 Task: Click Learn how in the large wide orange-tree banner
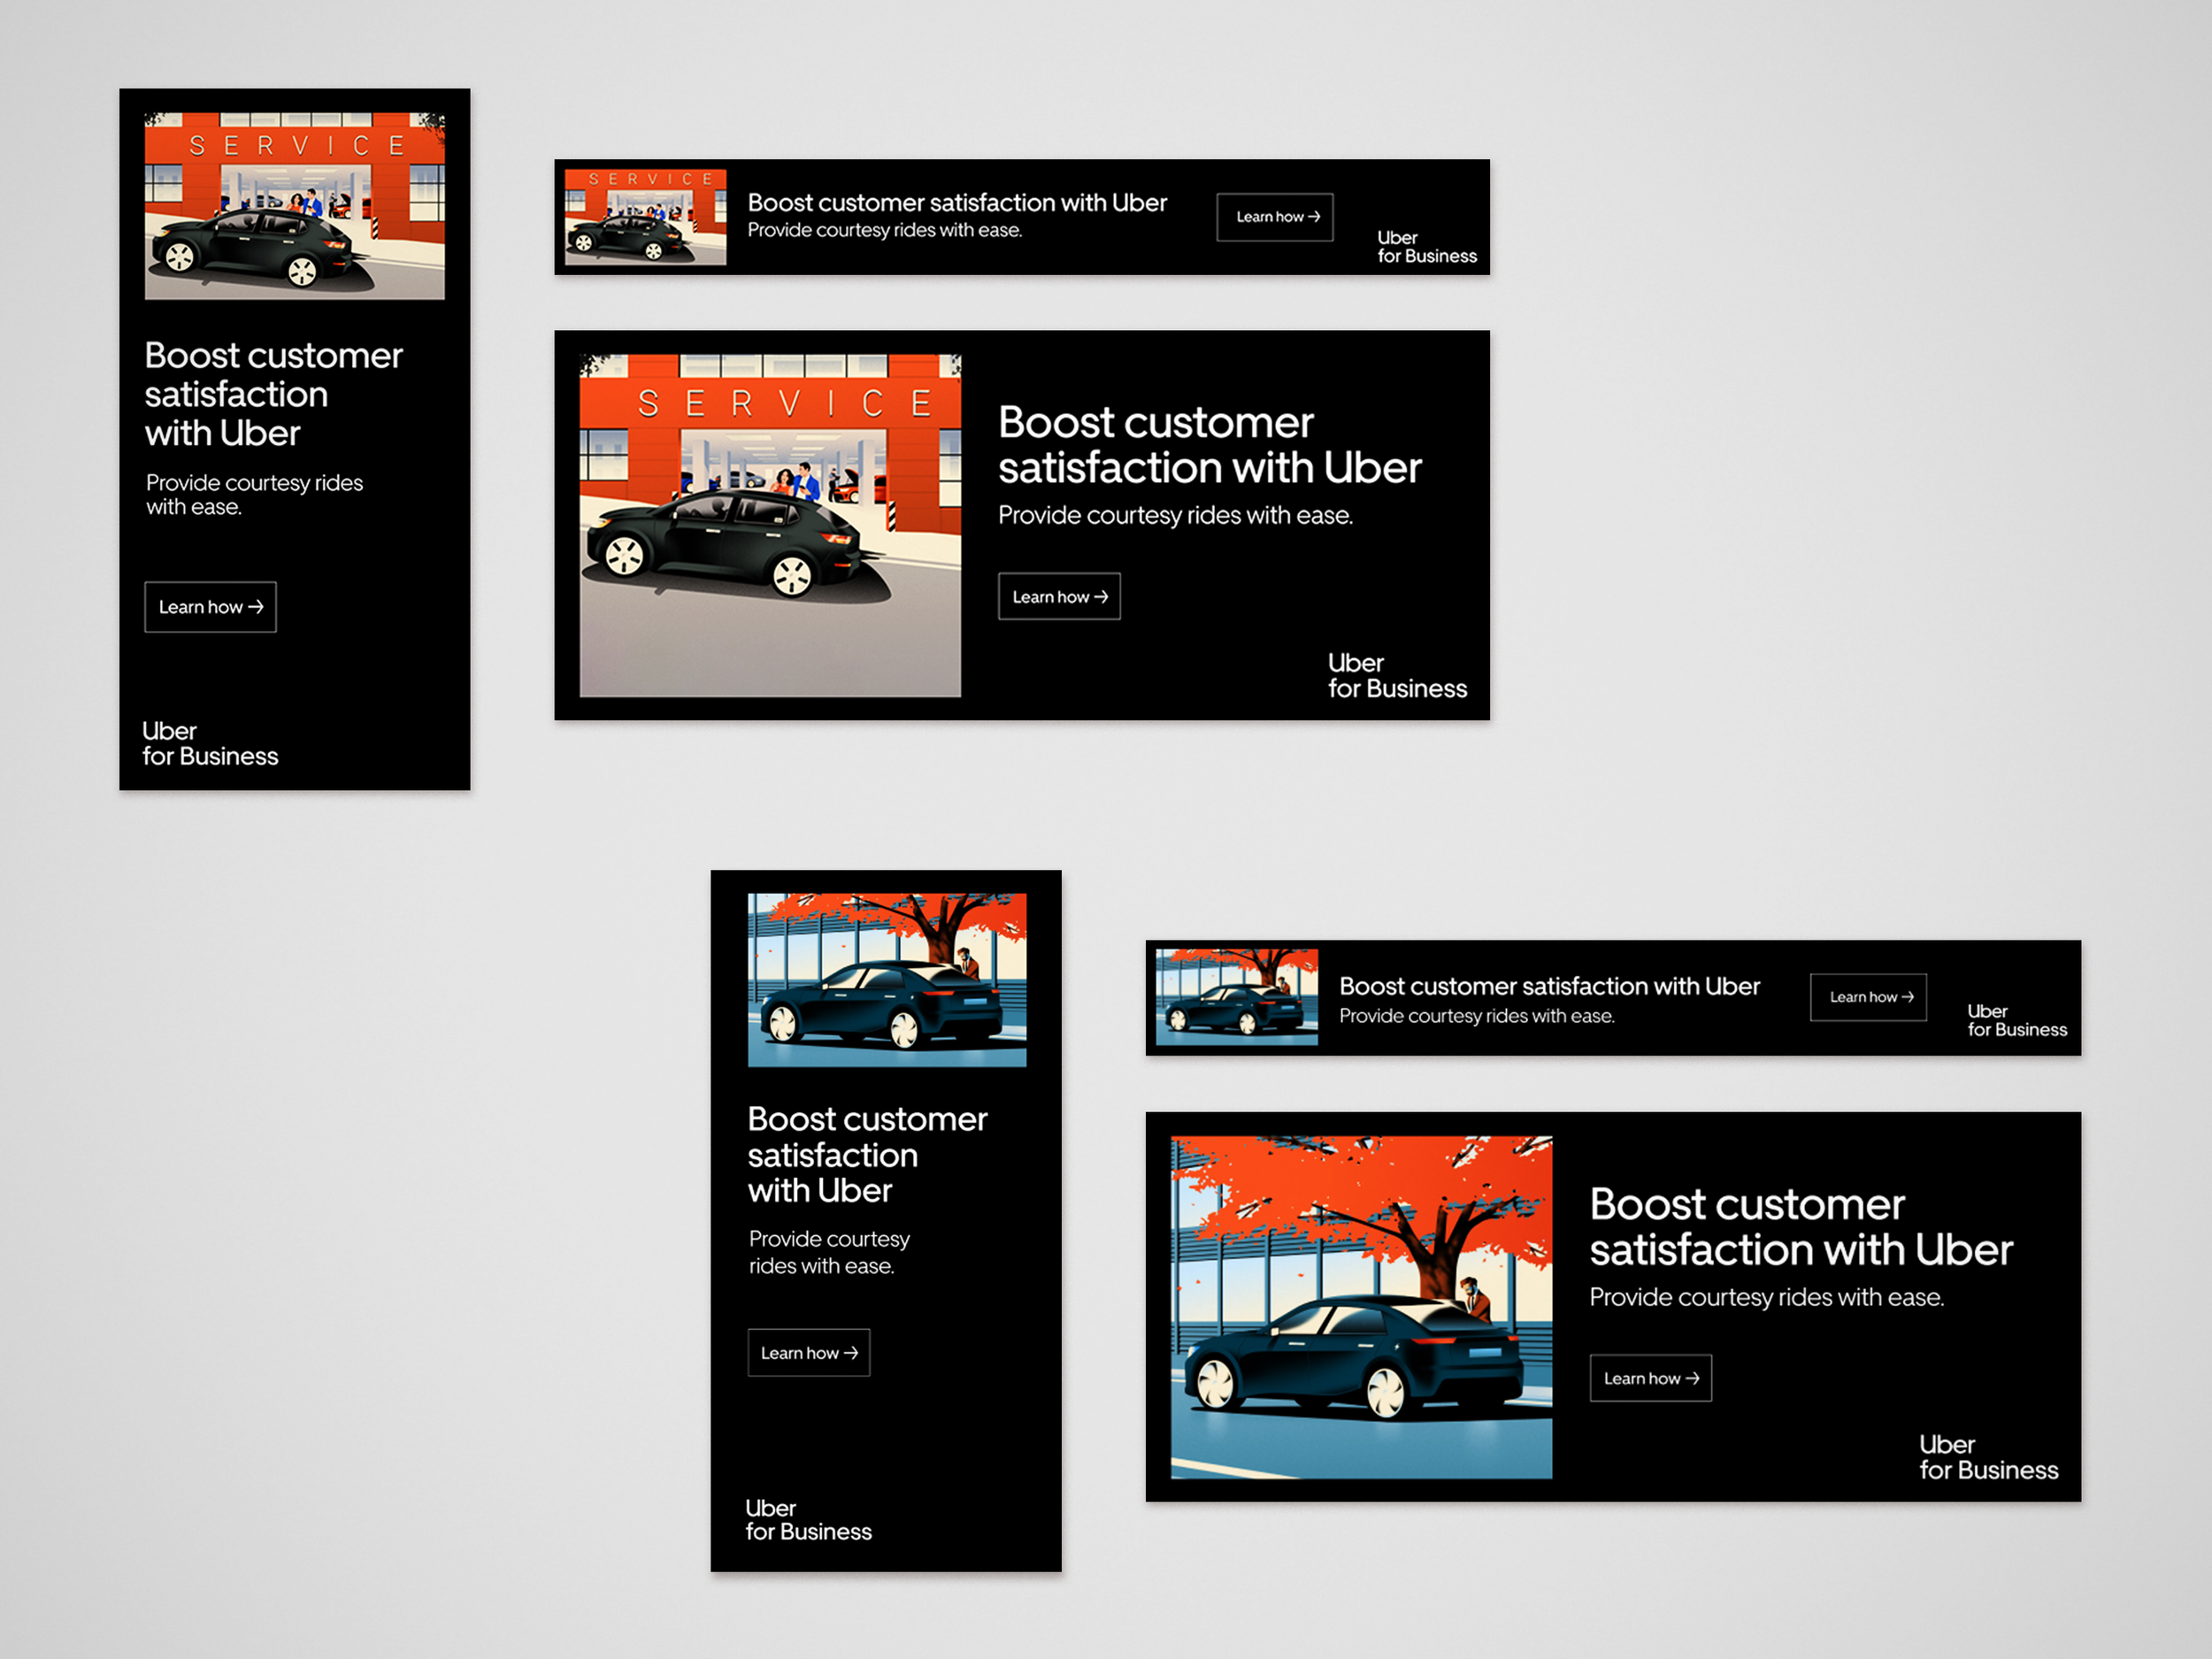[x=1650, y=1378]
